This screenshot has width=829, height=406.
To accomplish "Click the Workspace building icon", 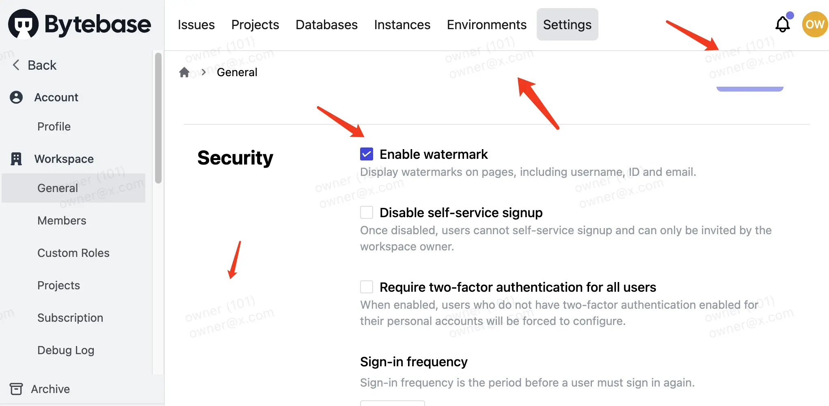I will pos(16,159).
